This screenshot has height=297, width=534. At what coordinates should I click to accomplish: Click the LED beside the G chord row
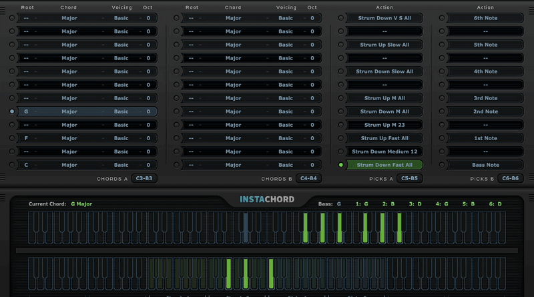click(x=12, y=111)
